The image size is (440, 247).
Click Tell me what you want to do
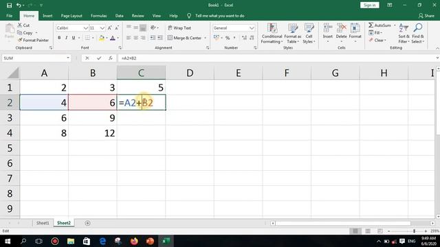[x=220, y=16]
